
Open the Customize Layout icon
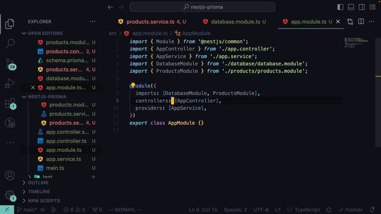pos(373,7)
